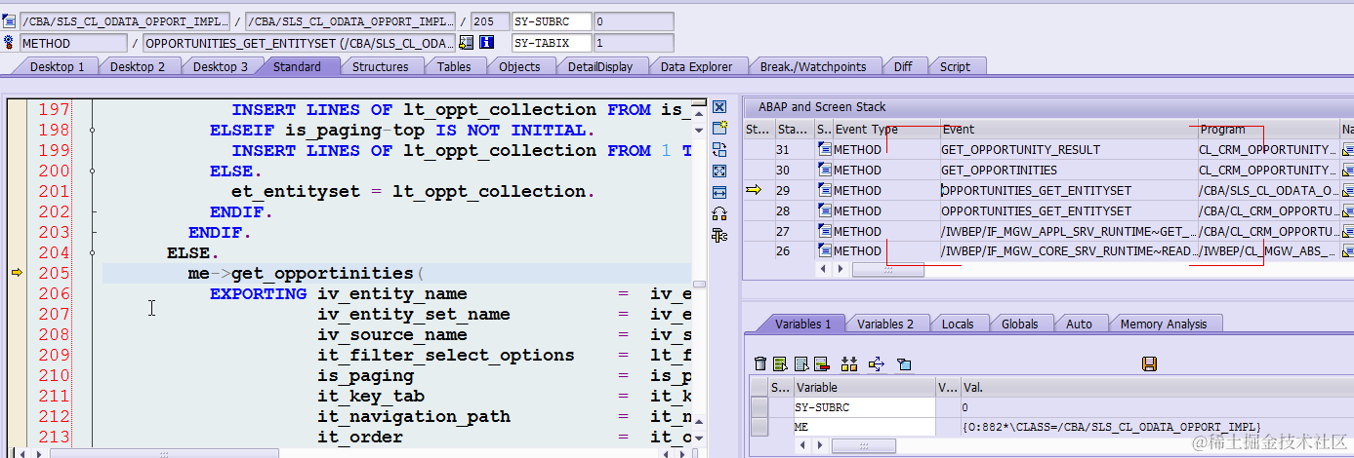Click the SY-TABIX field in the header
Screen dimensions: 1354x458
[x=552, y=43]
